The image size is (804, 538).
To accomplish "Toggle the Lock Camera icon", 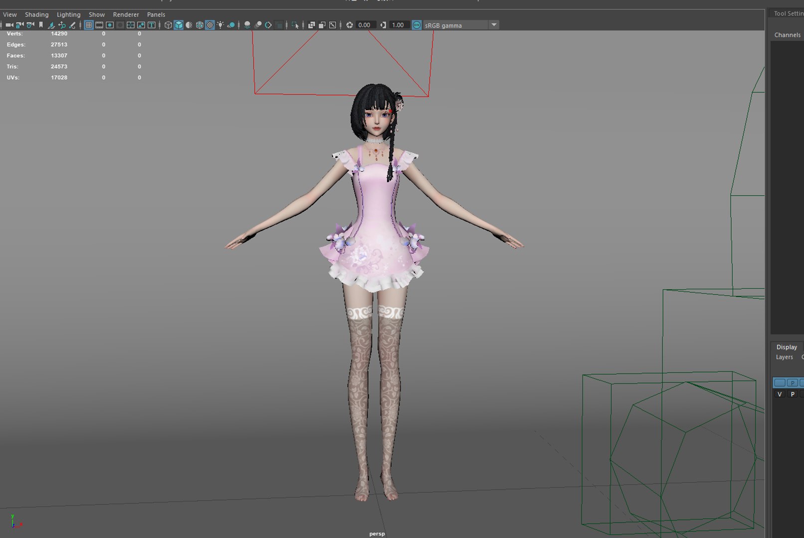I will click(x=20, y=25).
